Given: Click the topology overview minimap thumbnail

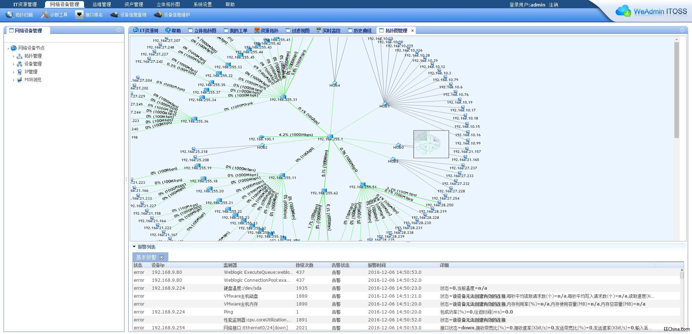Looking at the screenshot, I should 431,144.
